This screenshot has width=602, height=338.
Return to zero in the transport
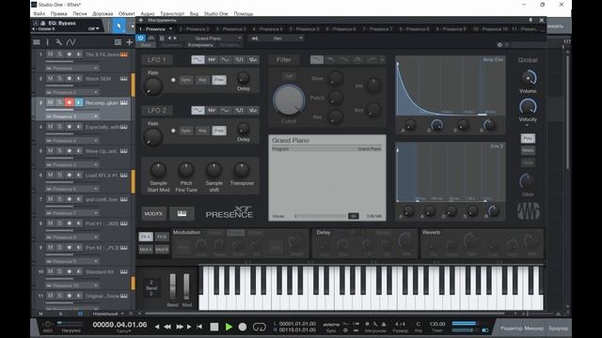point(199,327)
